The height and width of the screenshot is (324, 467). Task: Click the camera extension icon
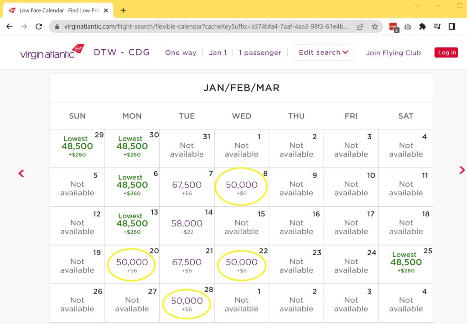pos(407,26)
